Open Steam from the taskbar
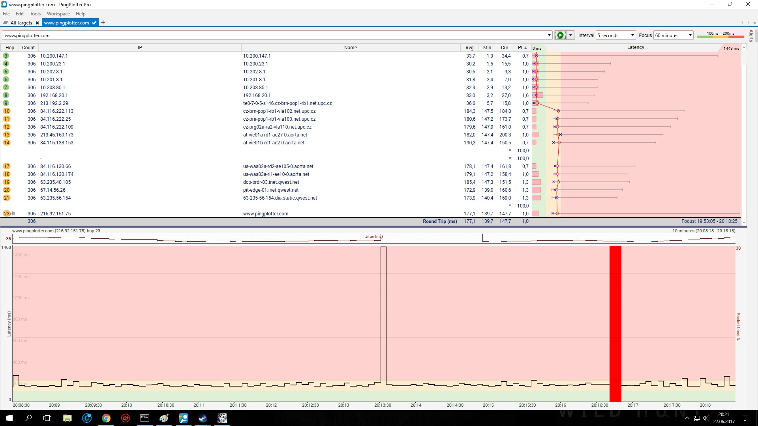This screenshot has height=426, width=758. click(203, 418)
